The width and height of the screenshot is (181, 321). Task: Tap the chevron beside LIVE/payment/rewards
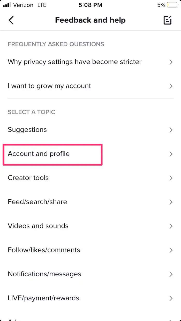[x=171, y=298]
